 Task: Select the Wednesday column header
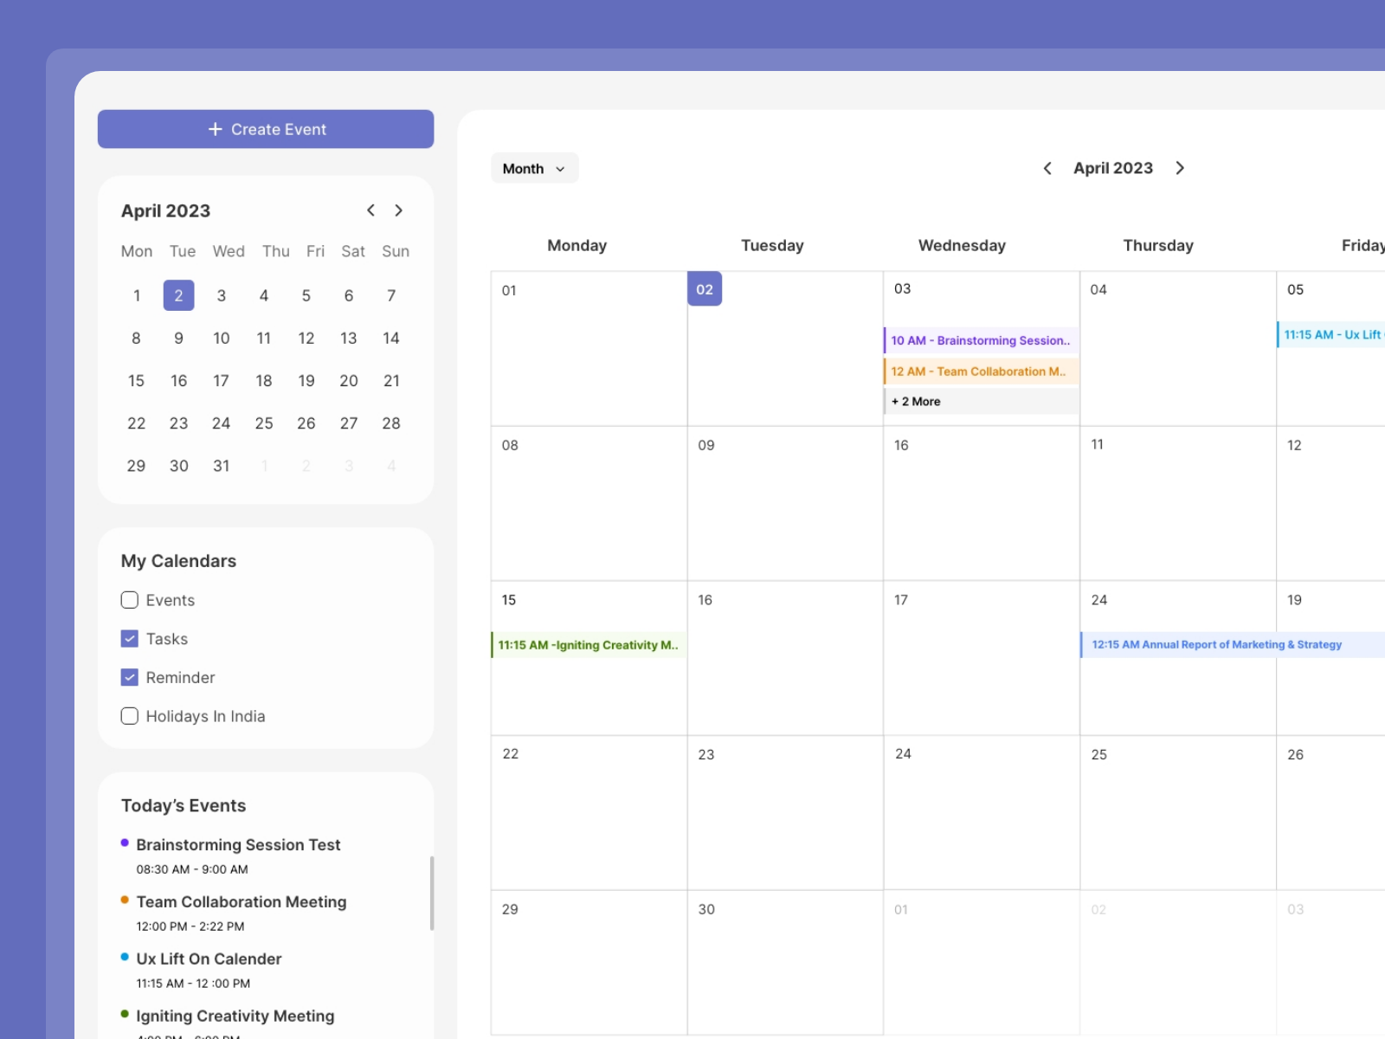click(x=961, y=245)
